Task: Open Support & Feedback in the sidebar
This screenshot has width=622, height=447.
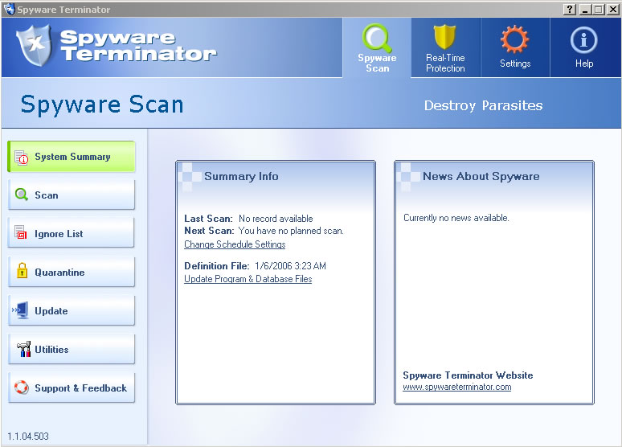Action: (x=72, y=388)
